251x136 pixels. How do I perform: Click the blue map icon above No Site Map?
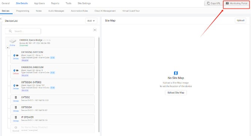176,73
